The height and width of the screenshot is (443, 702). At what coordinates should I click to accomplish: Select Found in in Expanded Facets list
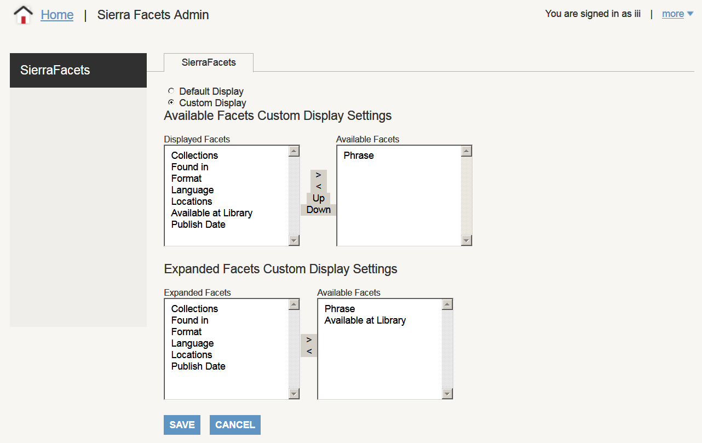189,320
